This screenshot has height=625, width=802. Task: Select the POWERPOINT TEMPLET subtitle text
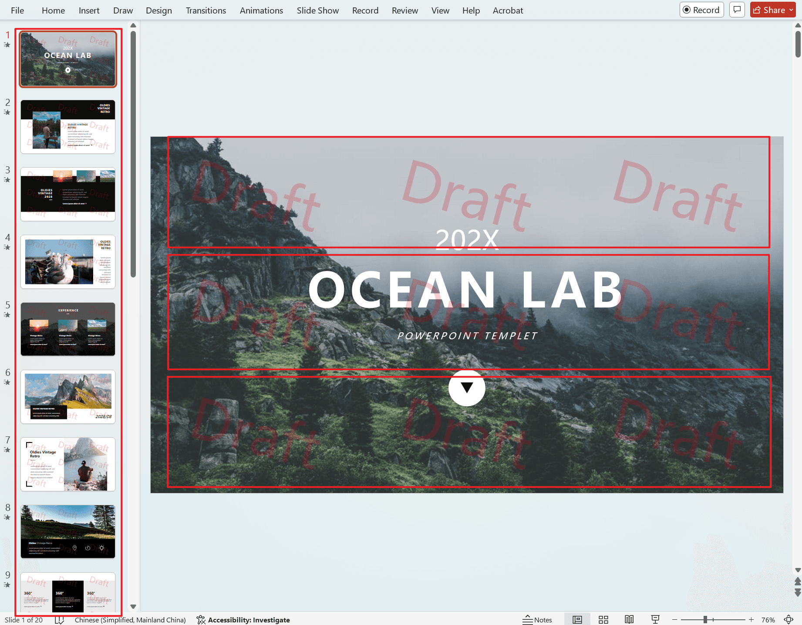tap(467, 336)
